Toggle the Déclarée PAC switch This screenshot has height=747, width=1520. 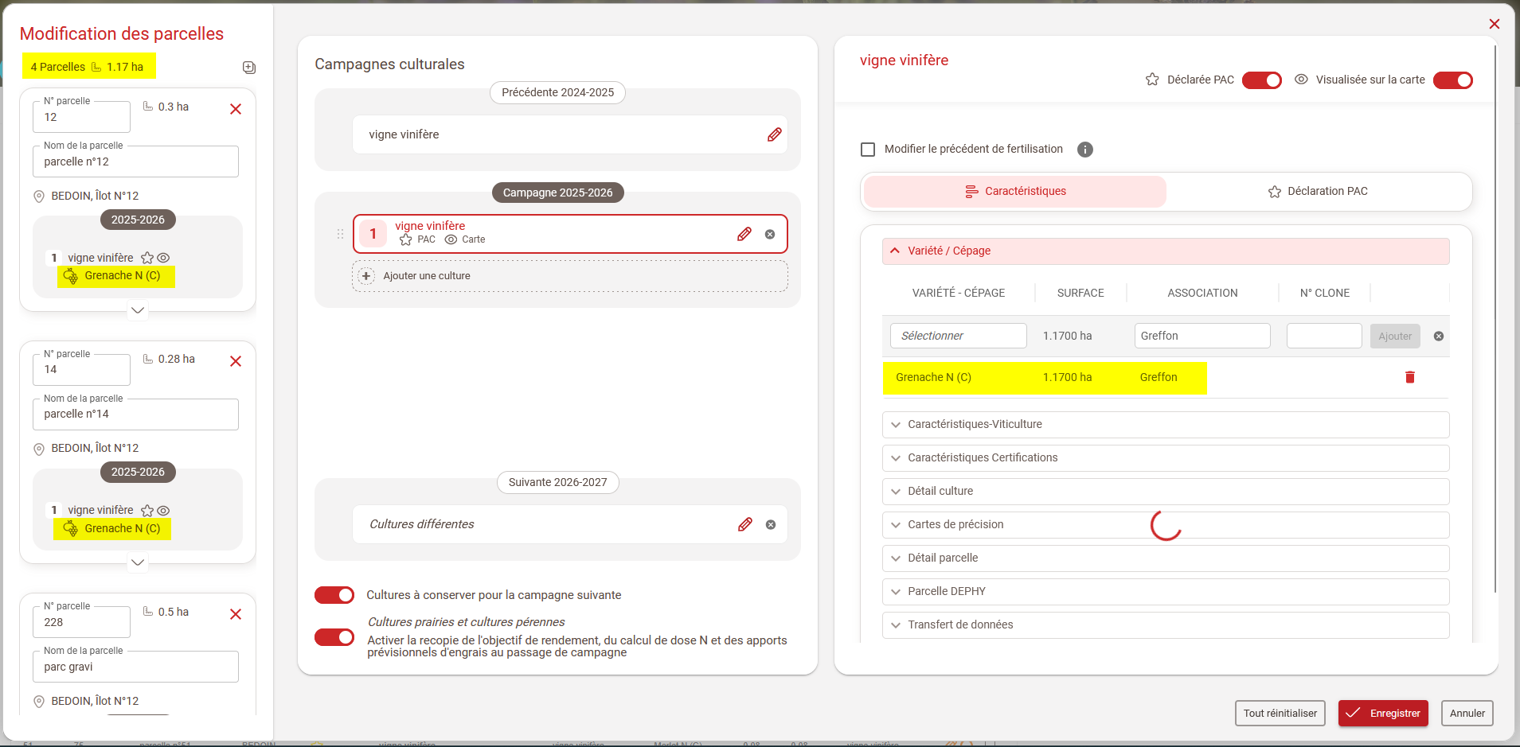point(1261,80)
